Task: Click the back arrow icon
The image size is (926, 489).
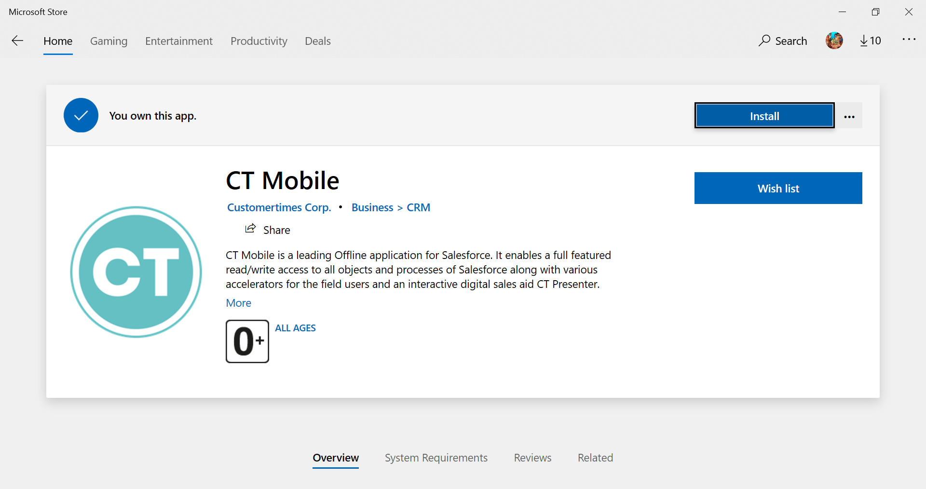Action: pyautogui.click(x=17, y=41)
